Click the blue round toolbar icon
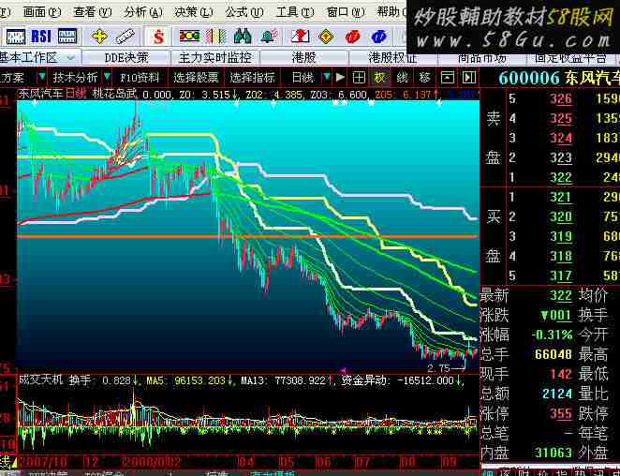This screenshot has height=476, width=620. [378, 37]
